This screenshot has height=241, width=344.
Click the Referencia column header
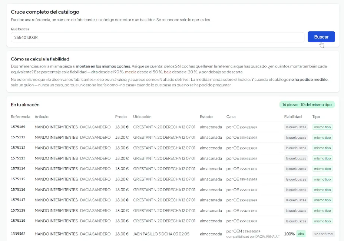click(x=20, y=117)
